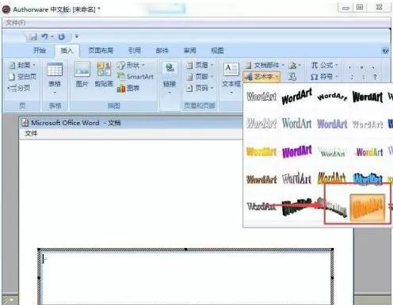393x305 pixels.
Task: Choose the brown textured WordArt style
Action: pyautogui.click(x=261, y=180)
